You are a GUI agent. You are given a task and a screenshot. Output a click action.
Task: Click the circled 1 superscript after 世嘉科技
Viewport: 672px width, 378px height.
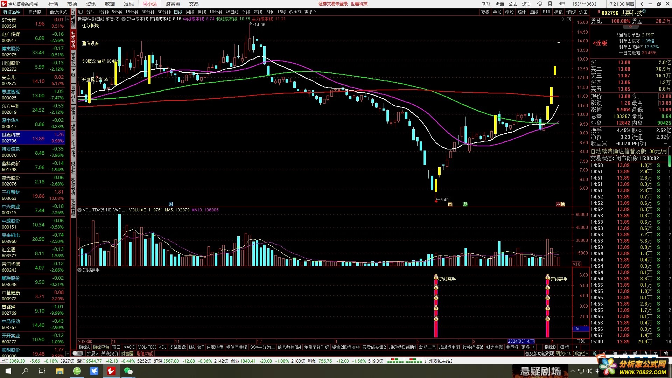tap(644, 11)
